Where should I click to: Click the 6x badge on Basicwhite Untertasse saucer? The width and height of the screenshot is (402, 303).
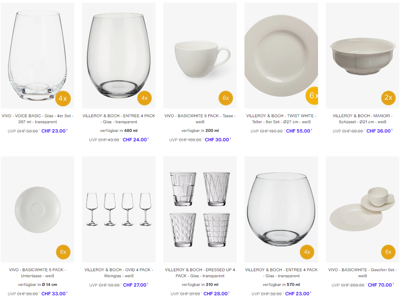click(63, 252)
